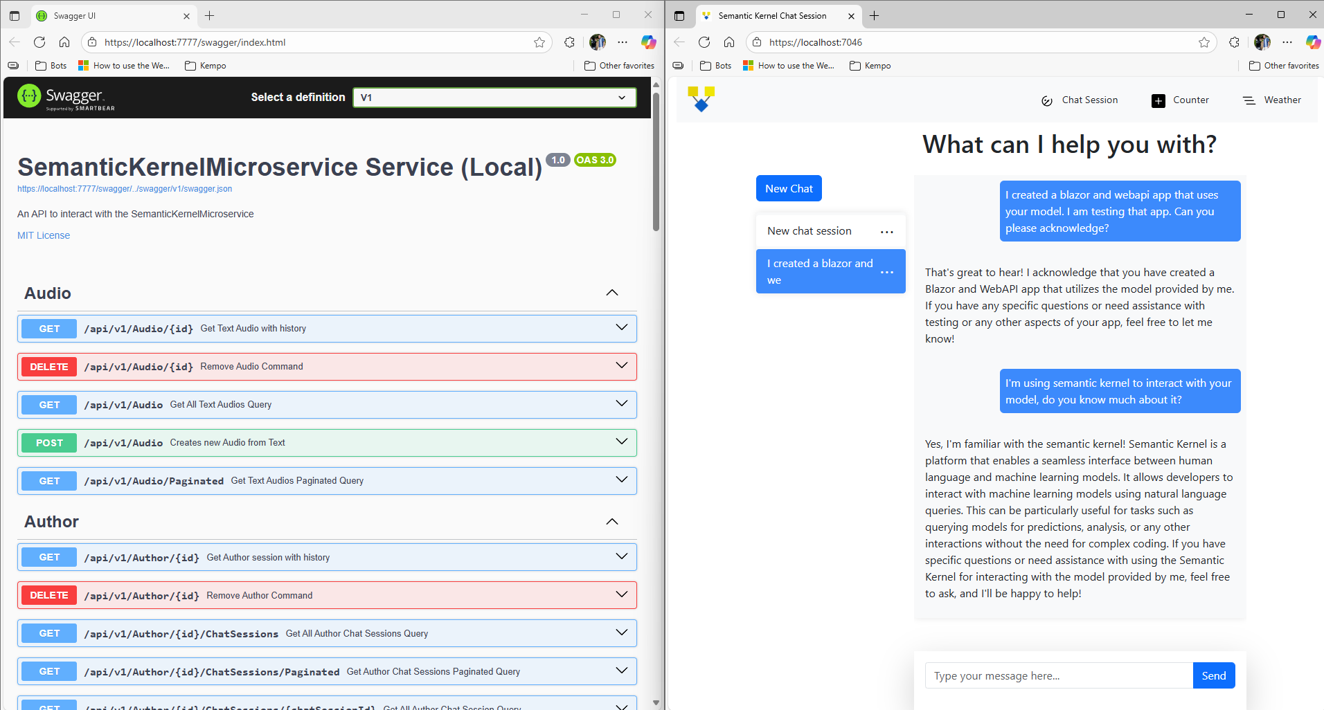The height and width of the screenshot is (710, 1324).
Task: Open Counter nav item
Action: point(1180,100)
